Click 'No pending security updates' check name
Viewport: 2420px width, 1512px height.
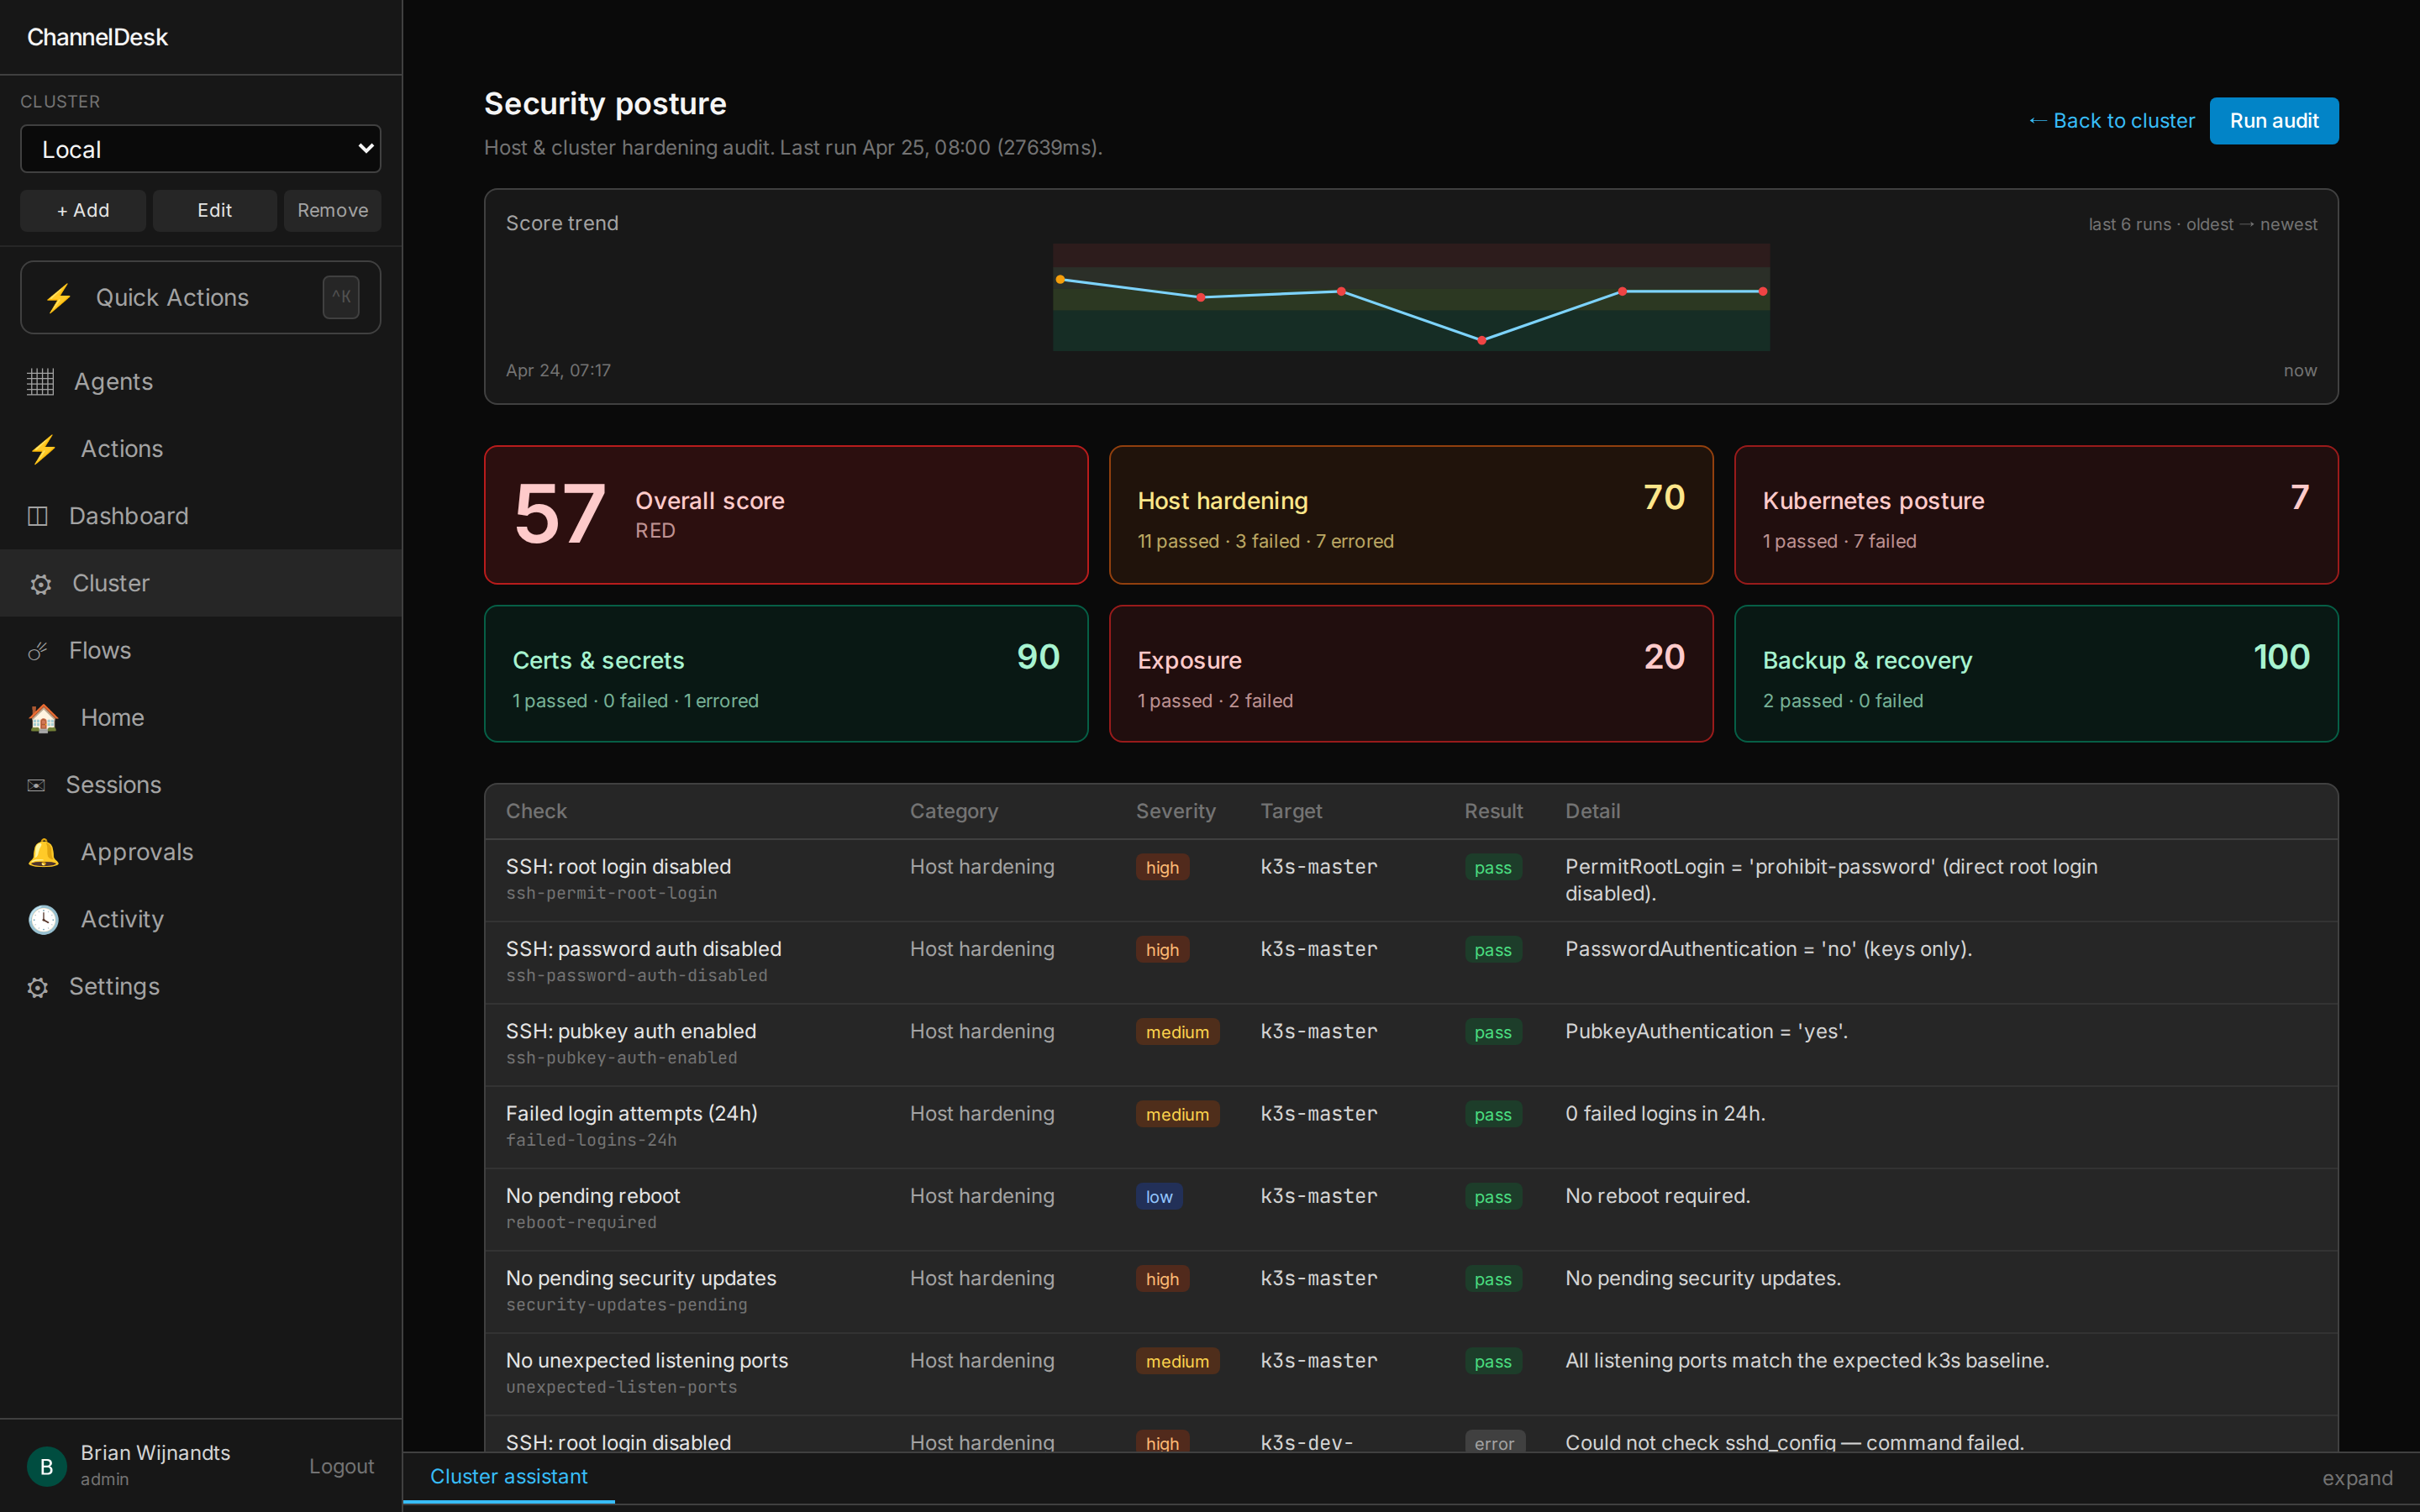click(641, 1278)
